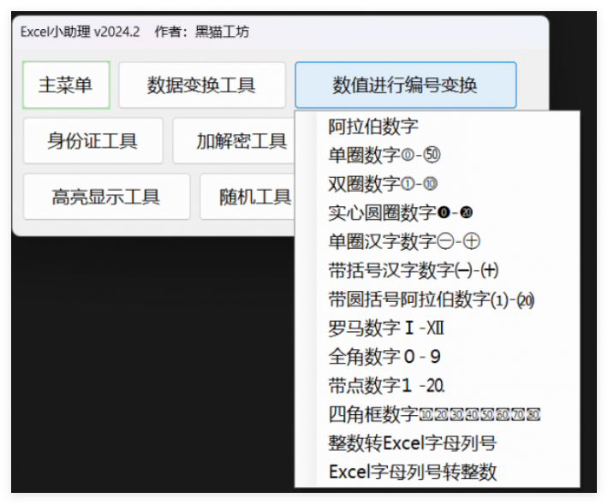Screen dimensions: 608x504
Task: Choose 带圆括号阿拉伯数字(1)-(20)
Action: (x=438, y=299)
